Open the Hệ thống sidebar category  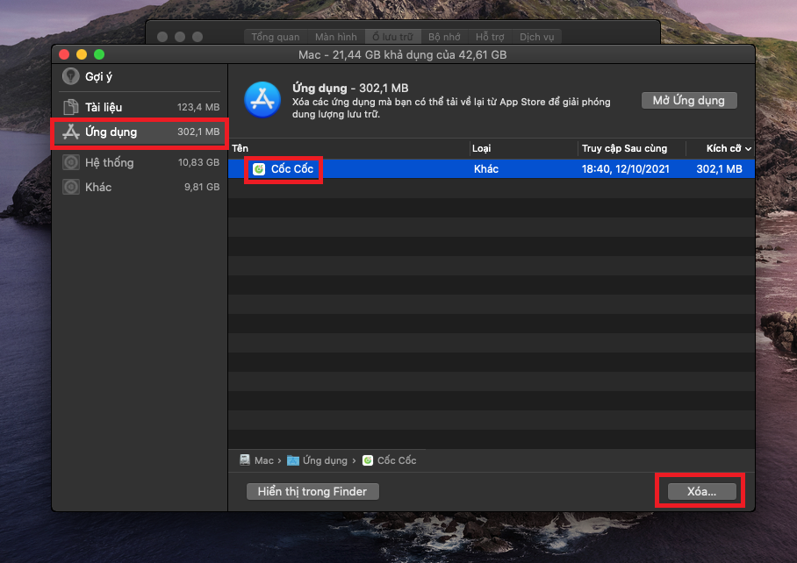point(140,162)
